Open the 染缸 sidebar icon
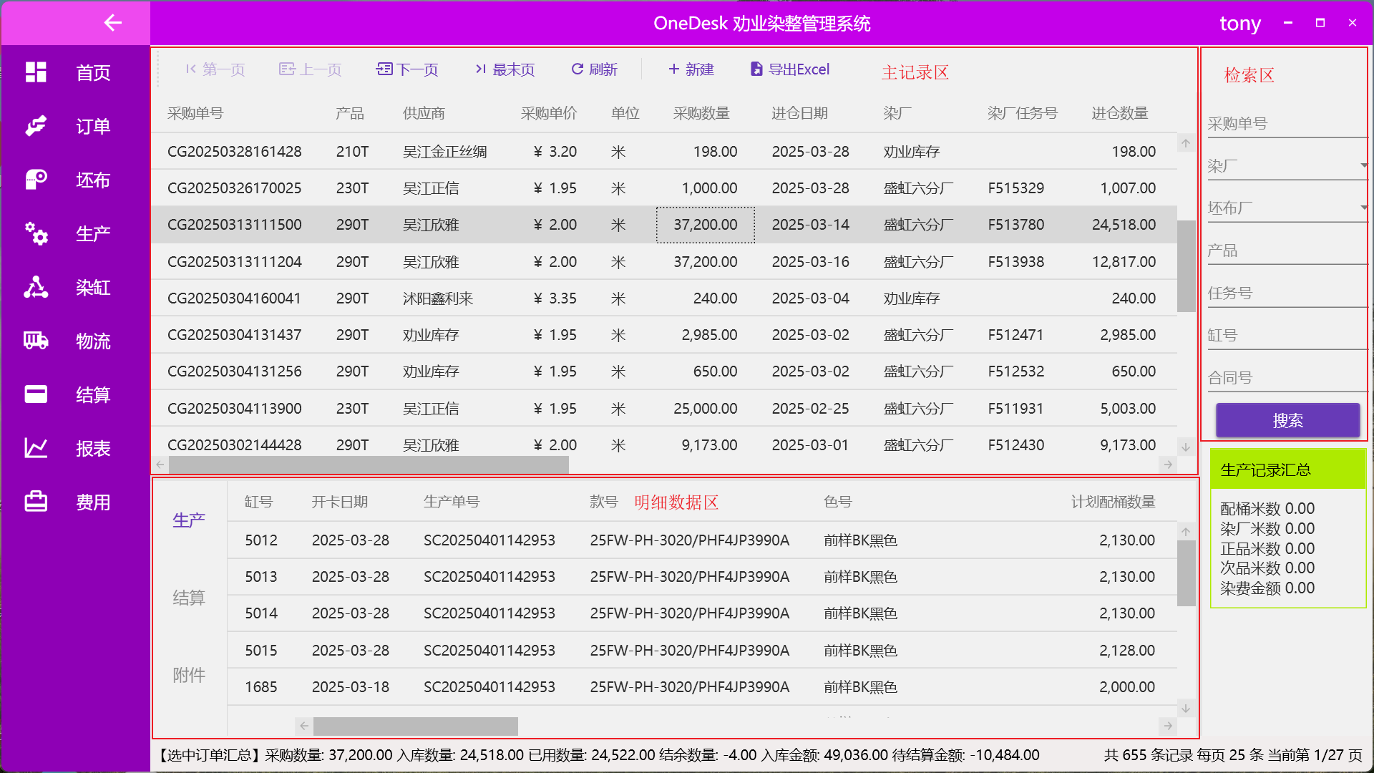 36,287
